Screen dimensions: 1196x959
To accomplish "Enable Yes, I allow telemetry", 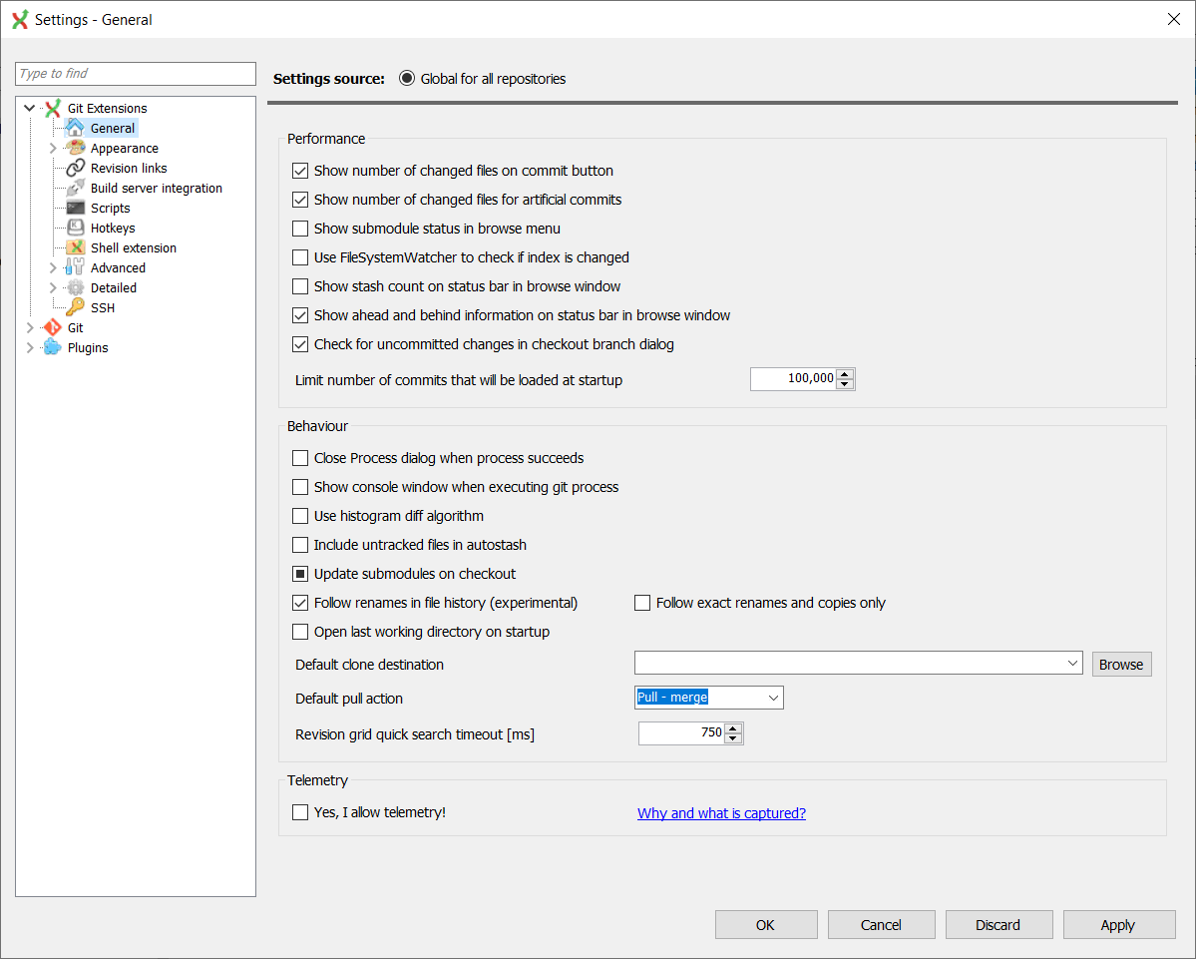I will (300, 812).
